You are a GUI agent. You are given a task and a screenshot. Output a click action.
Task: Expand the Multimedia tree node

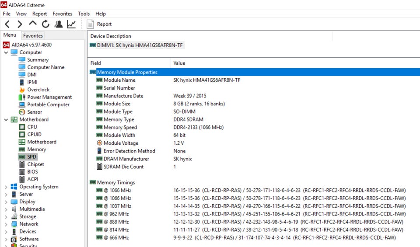click(6, 209)
